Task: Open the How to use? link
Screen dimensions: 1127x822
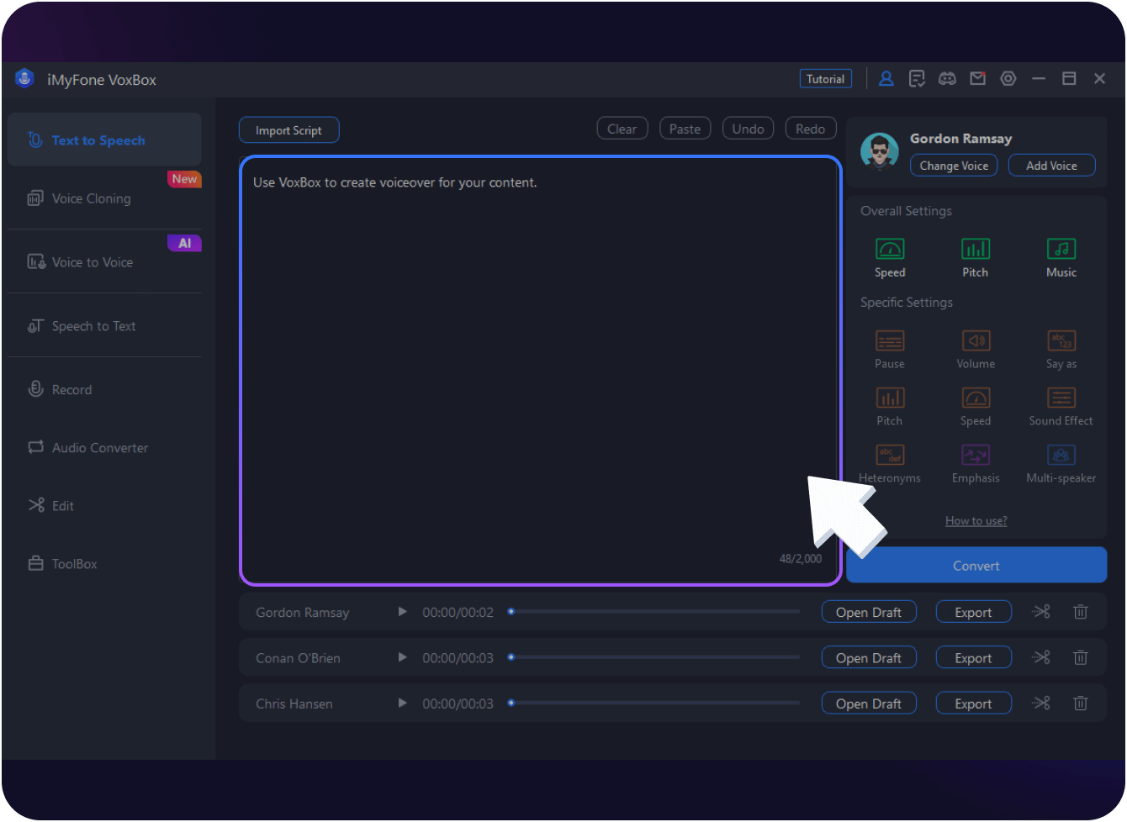Action: (x=976, y=521)
